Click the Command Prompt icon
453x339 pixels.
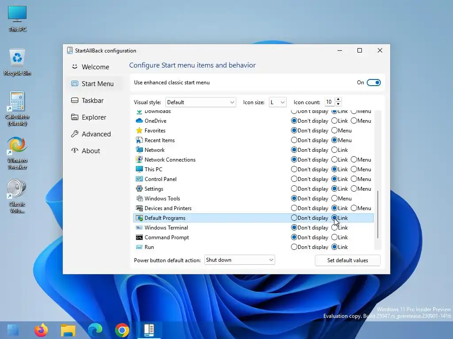pyautogui.click(x=139, y=237)
